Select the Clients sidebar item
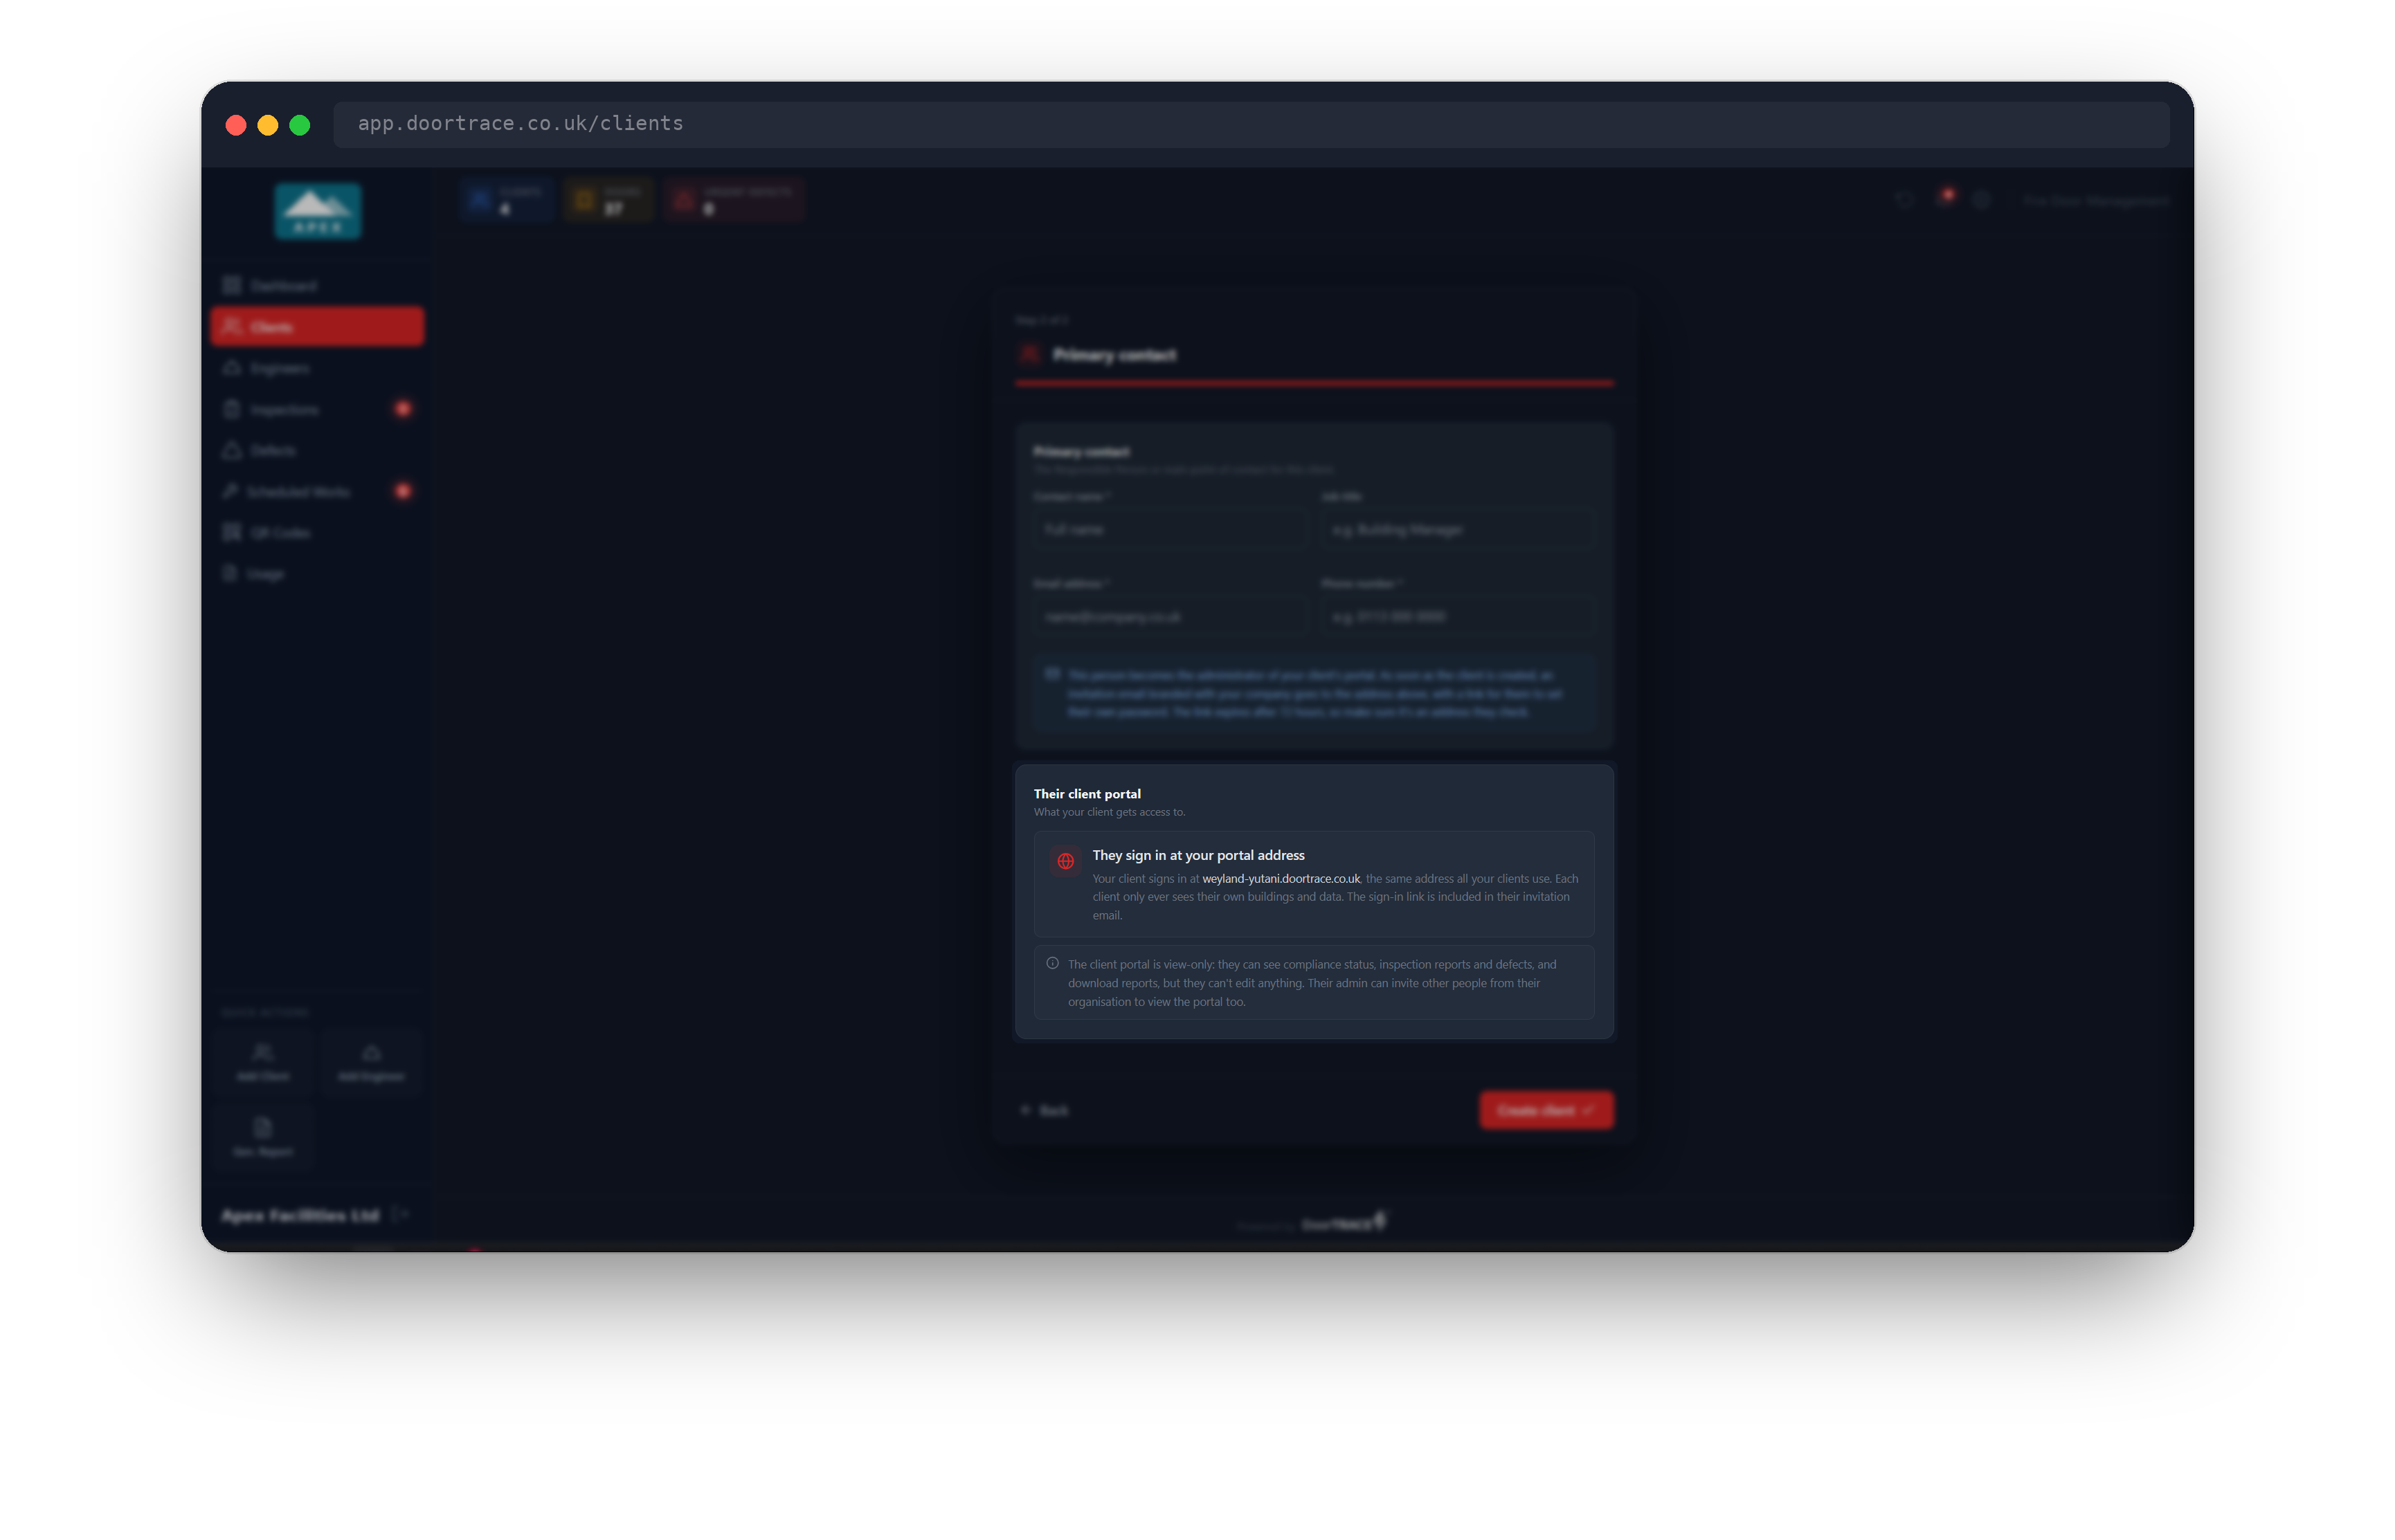Viewport: 2395px width, 1540px height. pos(317,327)
